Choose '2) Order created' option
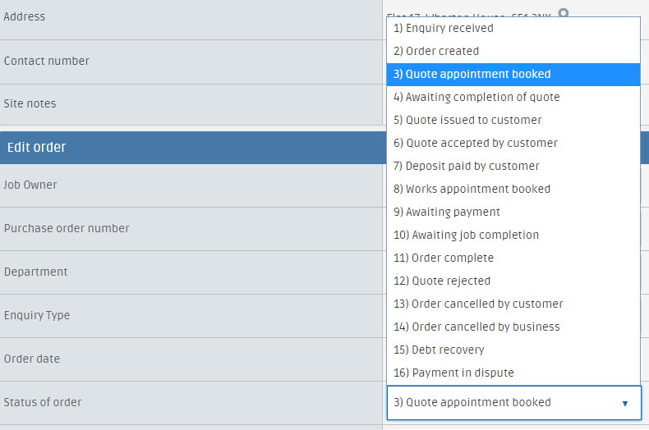The image size is (649, 430). [x=513, y=51]
